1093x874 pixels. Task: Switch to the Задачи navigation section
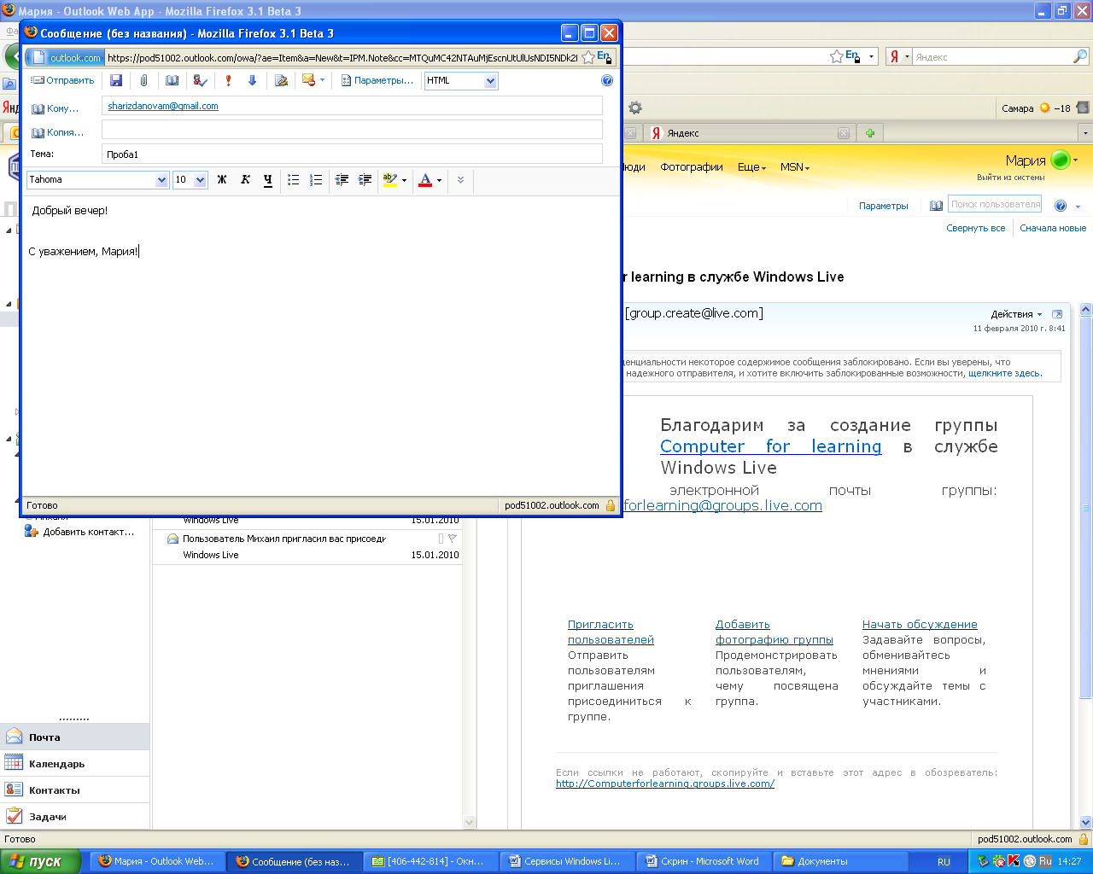[74, 817]
